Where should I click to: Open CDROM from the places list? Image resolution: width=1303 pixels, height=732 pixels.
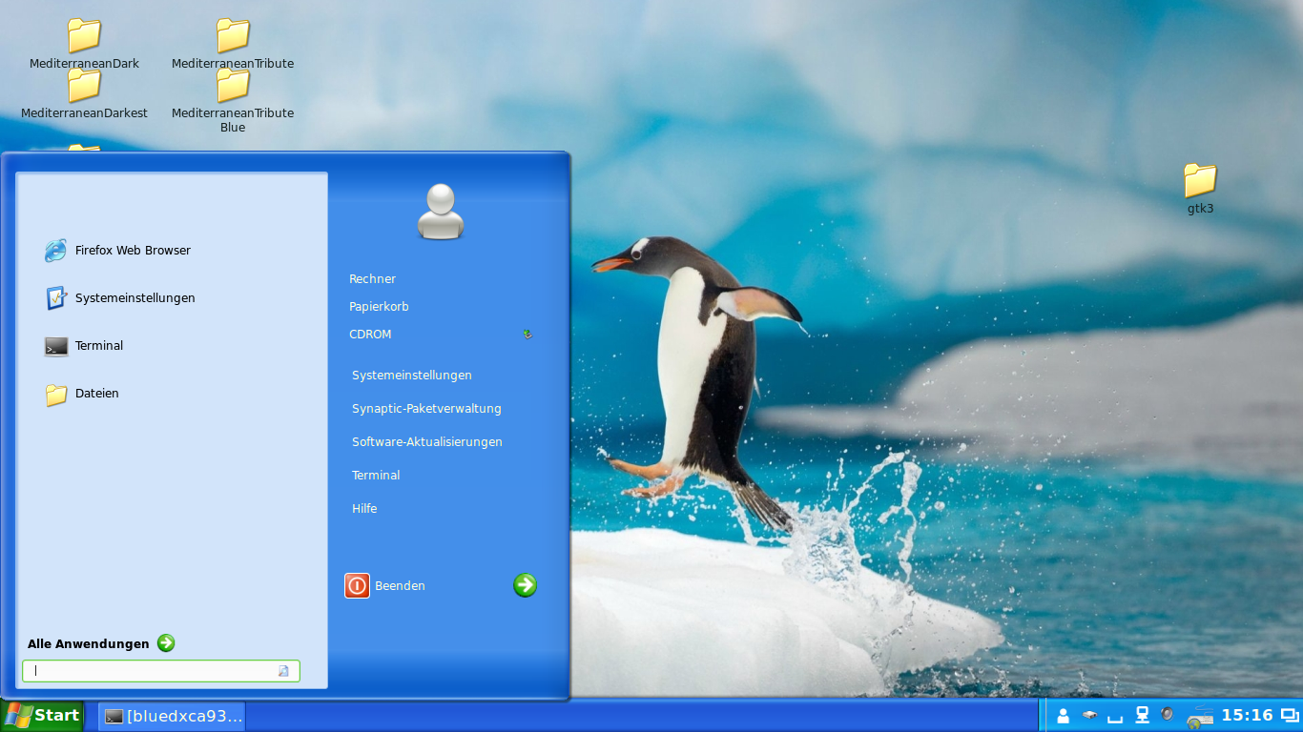click(370, 335)
